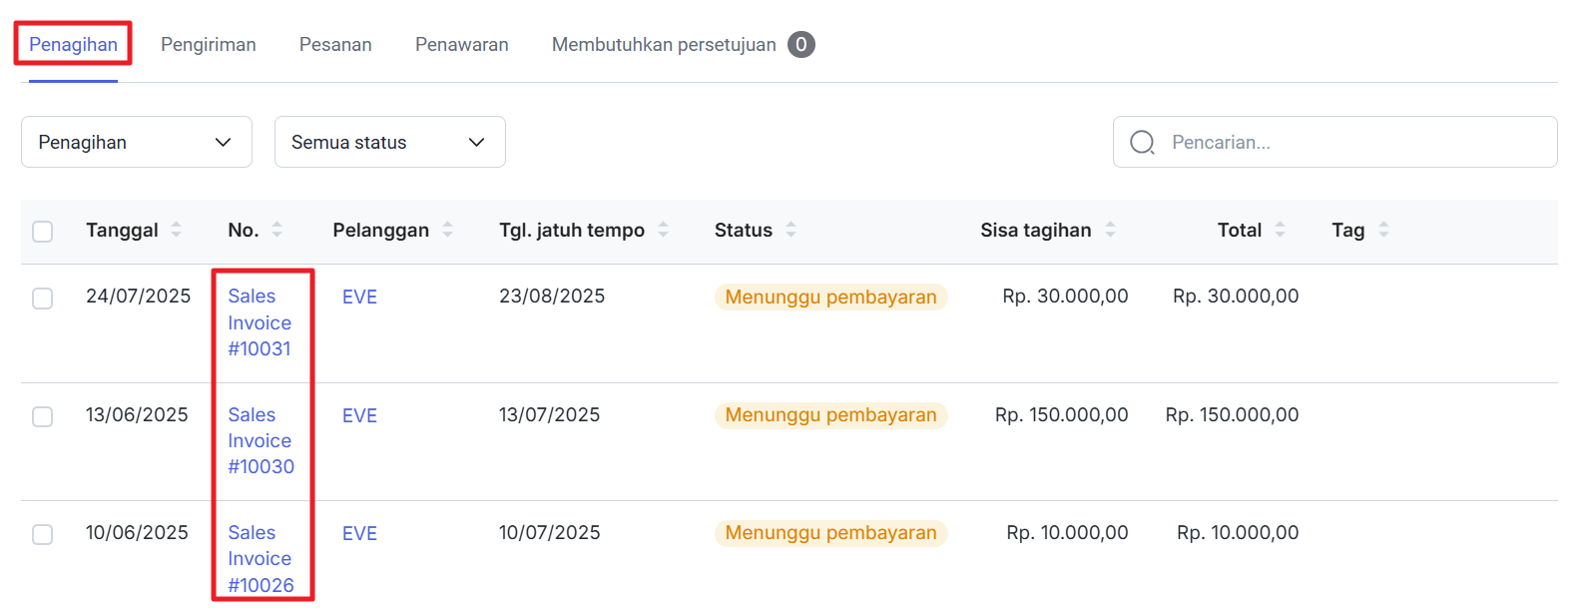The width and height of the screenshot is (1582, 614).
Task: Tick the select-all checkbox in header
Action: [42, 232]
